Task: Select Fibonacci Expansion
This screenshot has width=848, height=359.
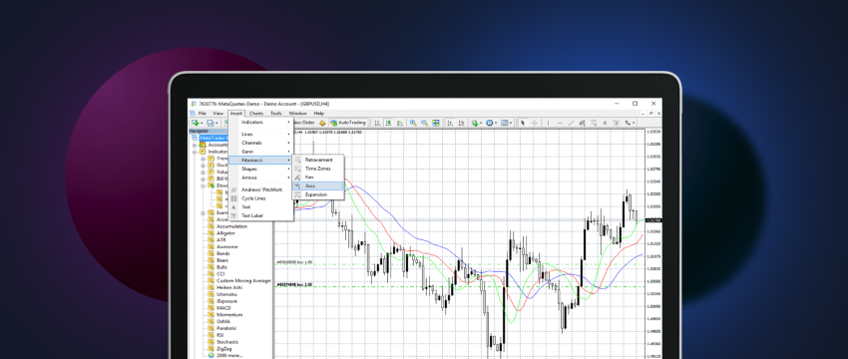Action: click(318, 194)
